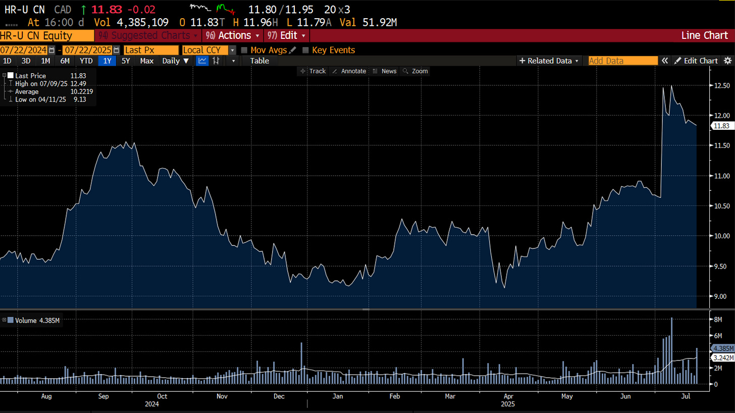
Task: Activate the Zoom tool
Action: point(415,71)
